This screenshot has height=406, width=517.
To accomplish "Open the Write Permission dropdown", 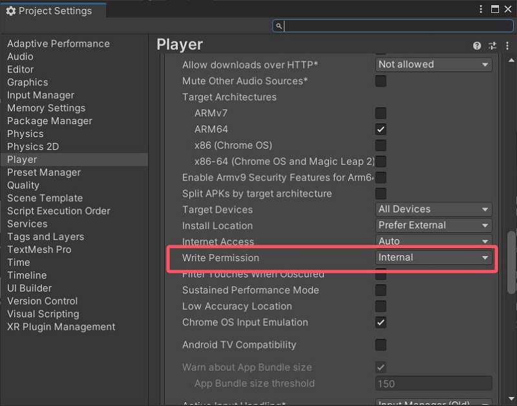I will point(434,257).
